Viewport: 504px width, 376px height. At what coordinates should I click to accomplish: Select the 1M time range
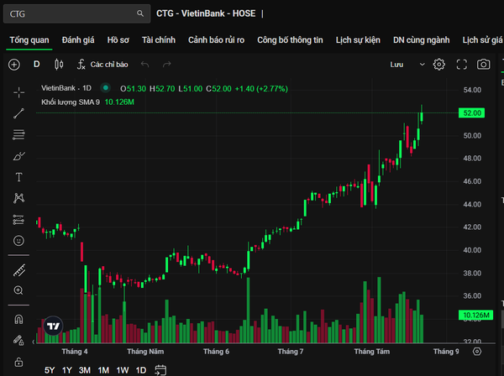pyautogui.click(x=103, y=370)
